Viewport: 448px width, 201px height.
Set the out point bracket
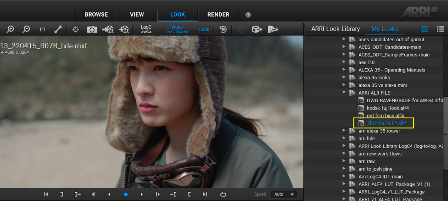pyautogui.click(x=62, y=194)
